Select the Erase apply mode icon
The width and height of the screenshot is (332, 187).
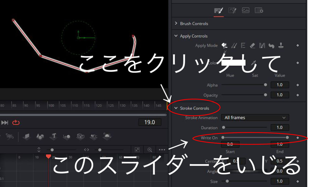pos(253,46)
